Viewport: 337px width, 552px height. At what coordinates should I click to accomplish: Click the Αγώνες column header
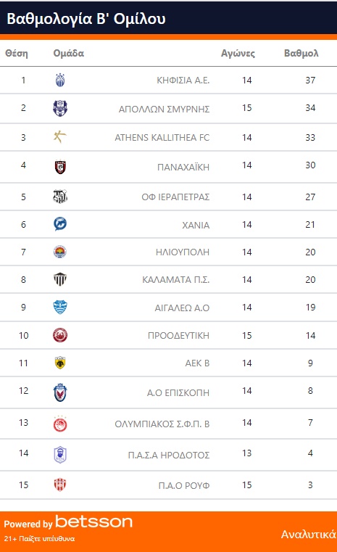coord(238,53)
